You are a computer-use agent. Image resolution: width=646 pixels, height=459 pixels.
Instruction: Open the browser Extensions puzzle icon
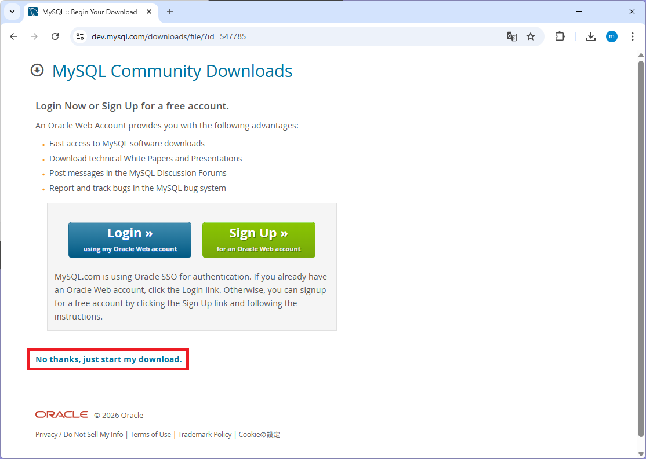pyautogui.click(x=560, y=36)
